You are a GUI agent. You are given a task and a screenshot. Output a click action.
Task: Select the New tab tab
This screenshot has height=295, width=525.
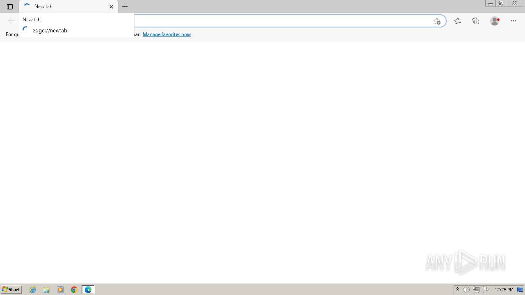coord(68,7)
